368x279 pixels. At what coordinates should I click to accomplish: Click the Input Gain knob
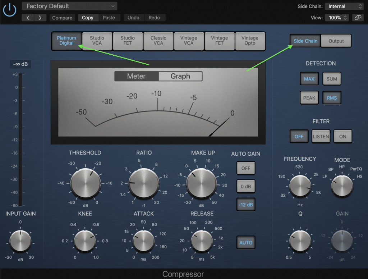click(20, 241)
